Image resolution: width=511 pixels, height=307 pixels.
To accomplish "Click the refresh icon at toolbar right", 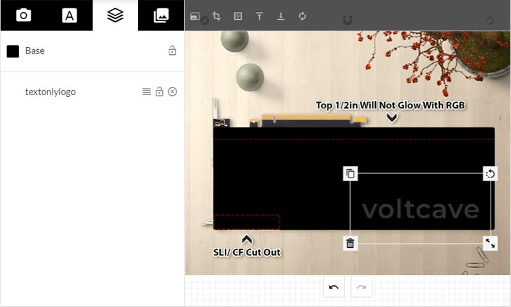I will click(x=490, y=20).
